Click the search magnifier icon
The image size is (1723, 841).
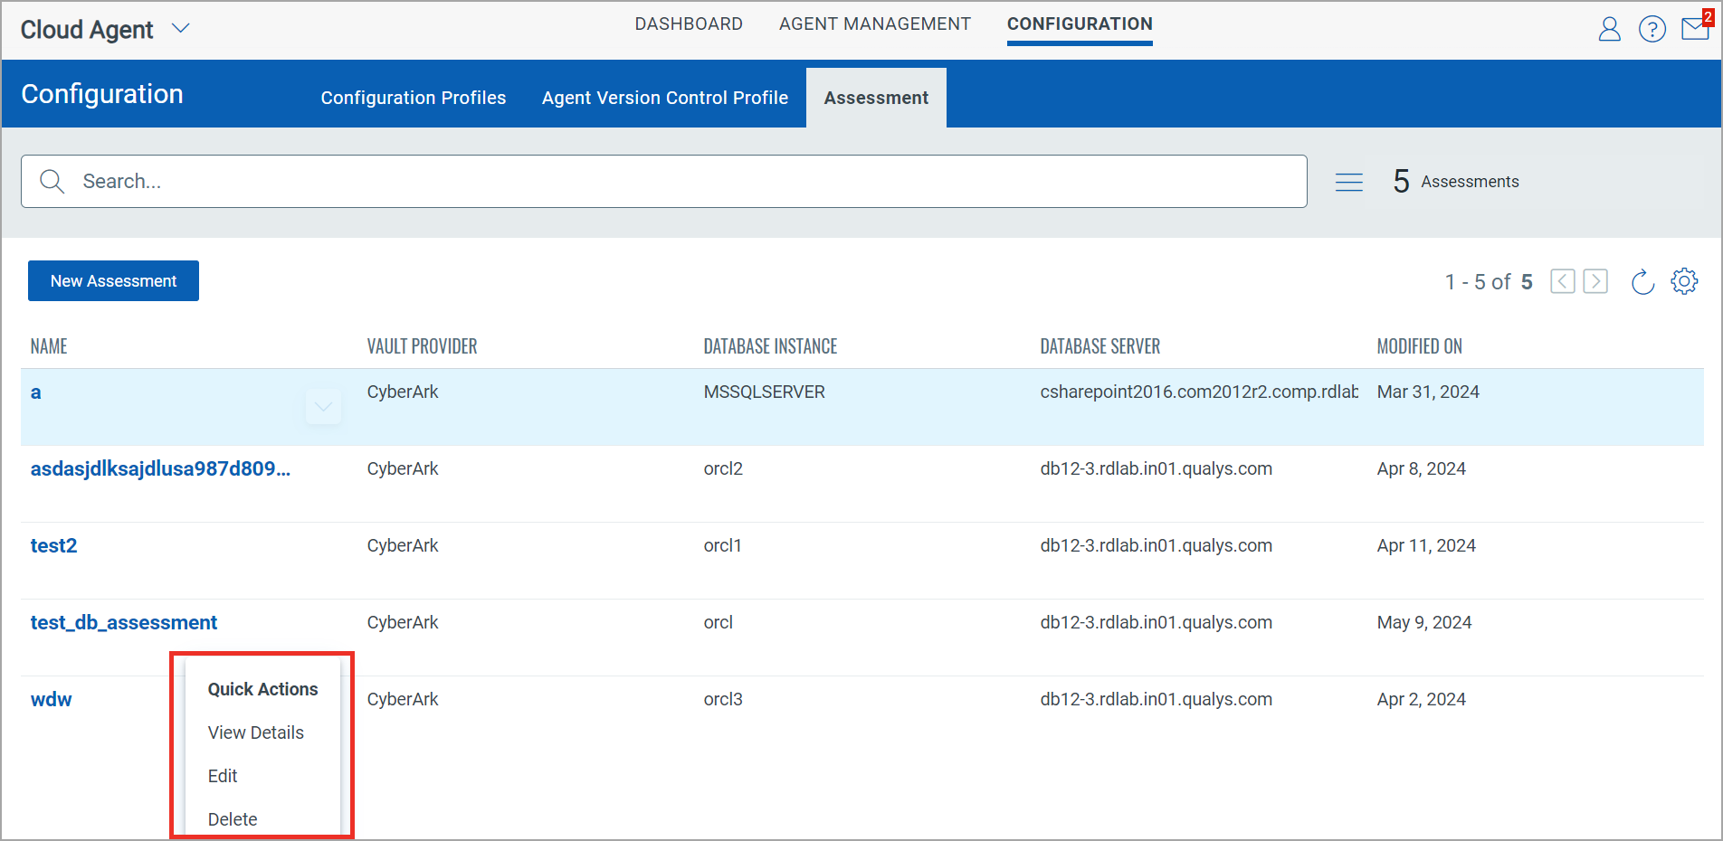[52, 182]
